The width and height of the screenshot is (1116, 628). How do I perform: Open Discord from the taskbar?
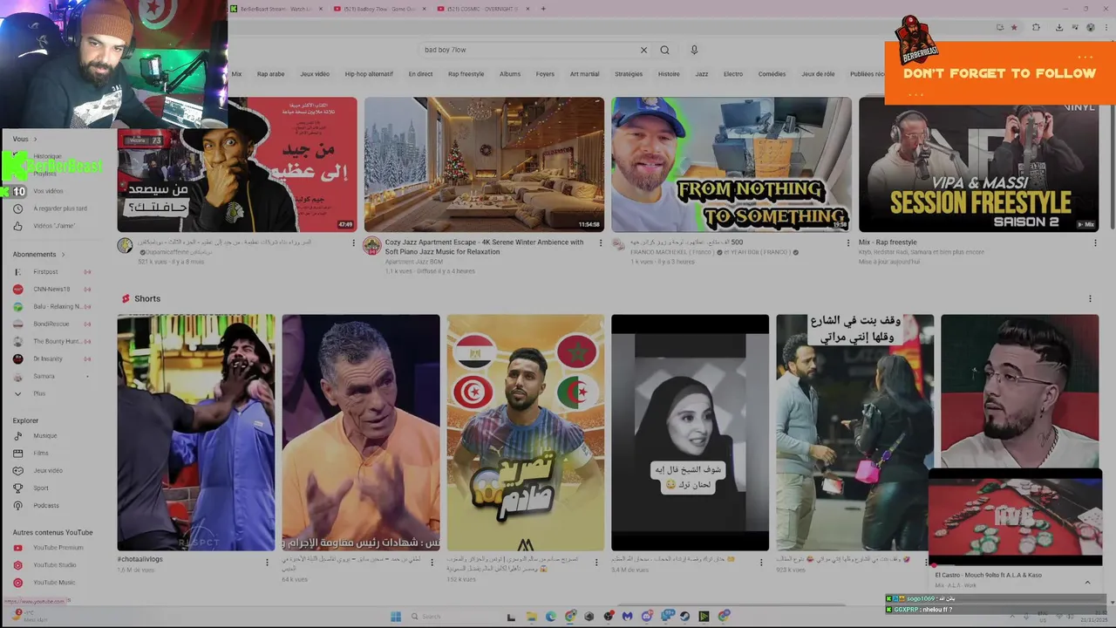coord(646,616)
